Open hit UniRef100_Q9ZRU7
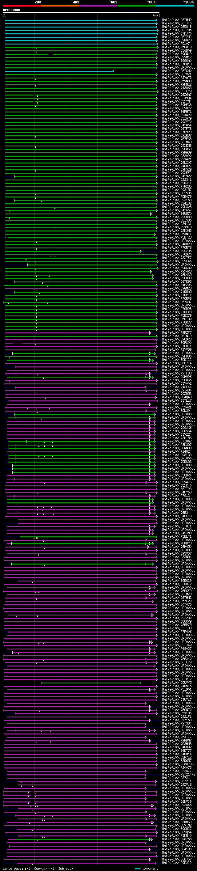Screen dimensions: 197x871 tap(177, 135)
